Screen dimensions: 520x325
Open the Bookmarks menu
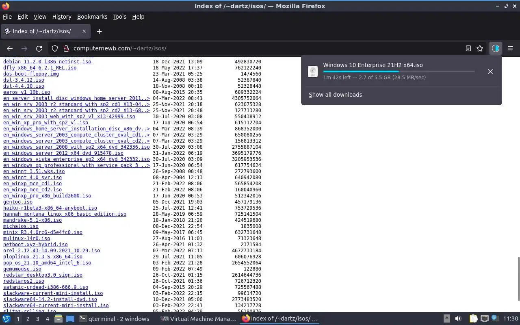[92, 17]
